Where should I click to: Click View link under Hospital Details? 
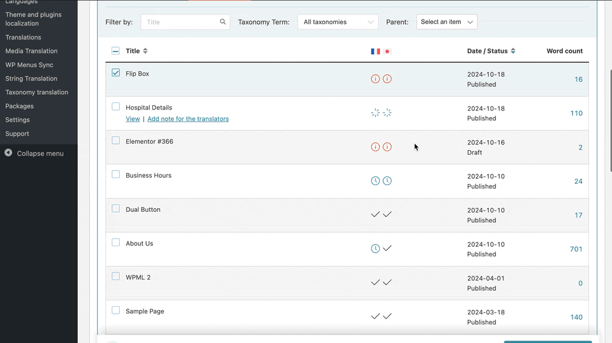(x=133, y=119)
